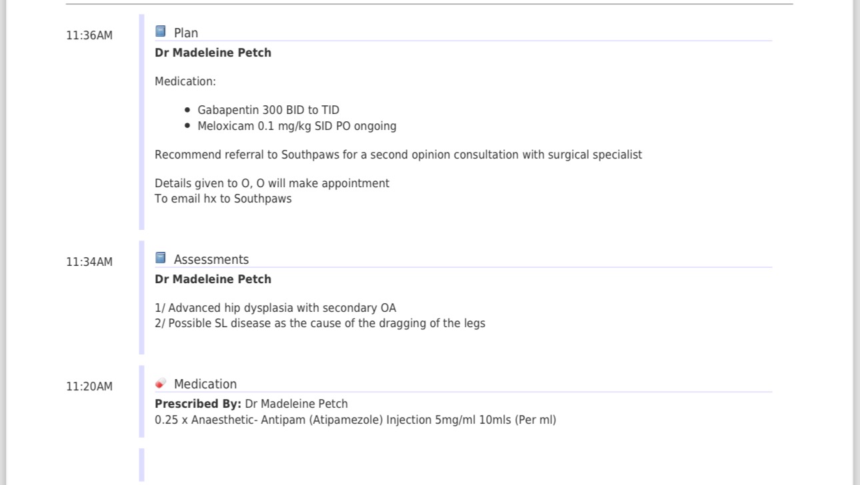Viewport: 860px width, 485px height.
Task: Click Dr Madeleine Petch under Plan
Action: click(x=213, y=53)
